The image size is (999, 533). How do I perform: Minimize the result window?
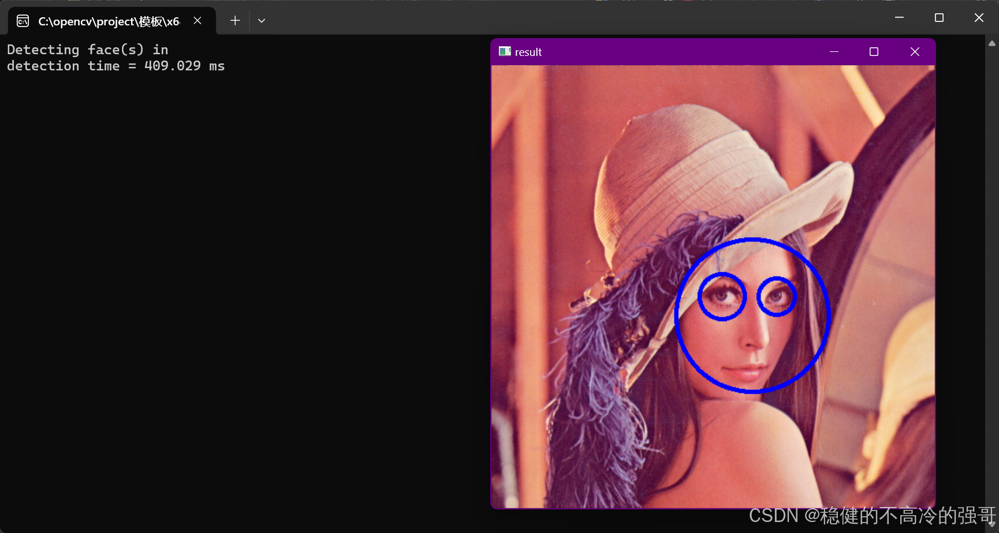834,52
